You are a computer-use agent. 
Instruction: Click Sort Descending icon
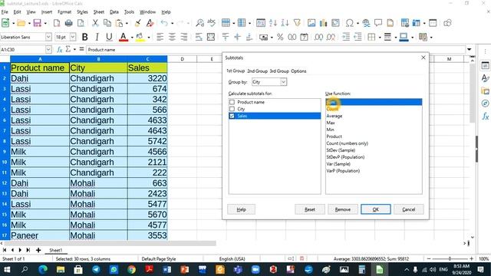tap(285, 23)
